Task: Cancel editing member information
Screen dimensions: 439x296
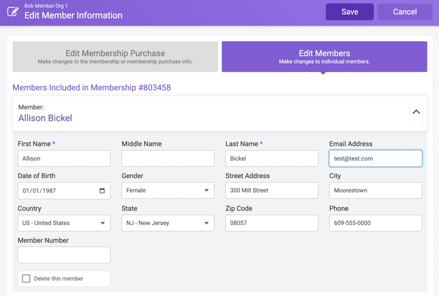Action: pos(405,12)
